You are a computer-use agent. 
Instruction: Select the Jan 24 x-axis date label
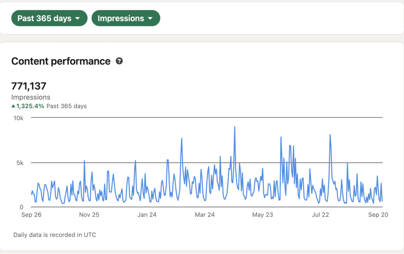click(x=147, y=215)
